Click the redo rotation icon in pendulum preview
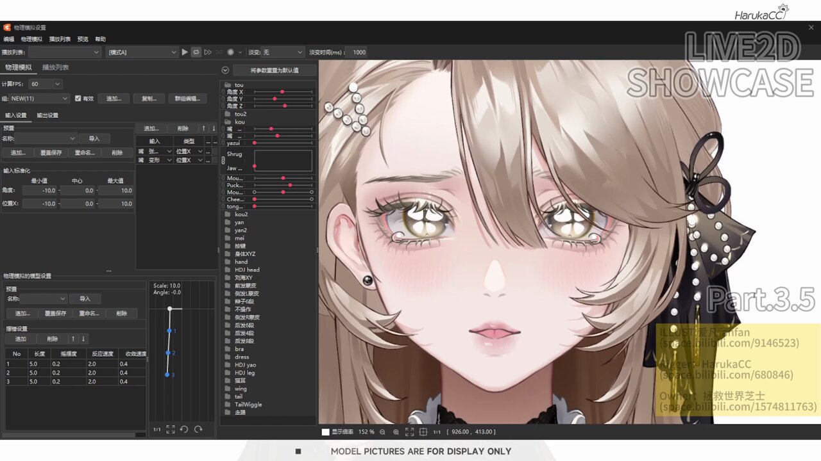The height and width of the screenshot is (461, 821). (198, 430)
